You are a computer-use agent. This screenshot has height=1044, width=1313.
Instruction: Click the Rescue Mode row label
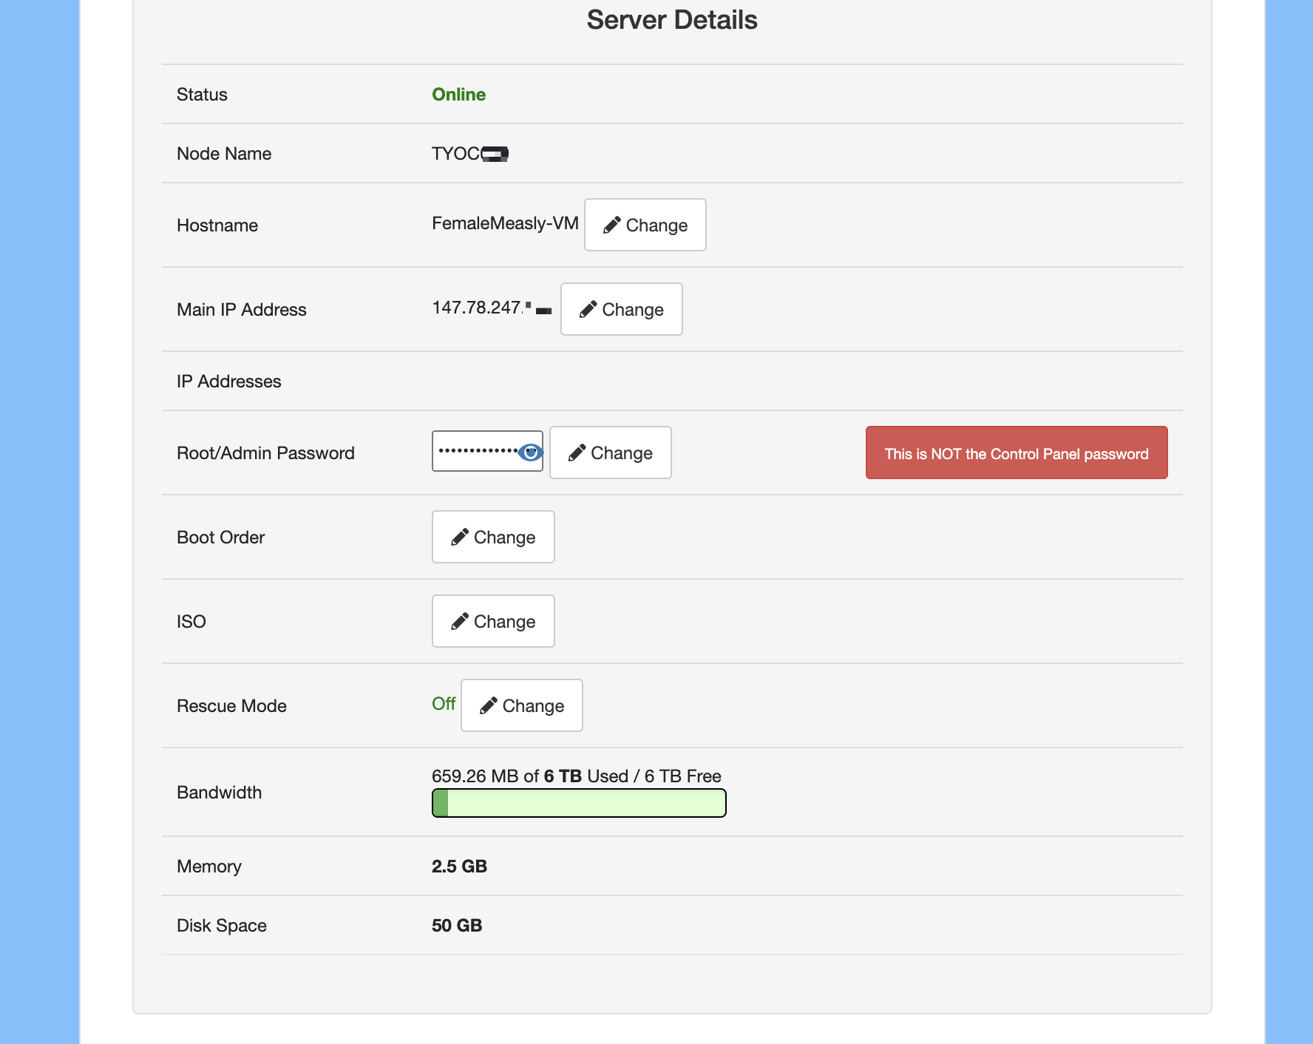pos(231,706)
